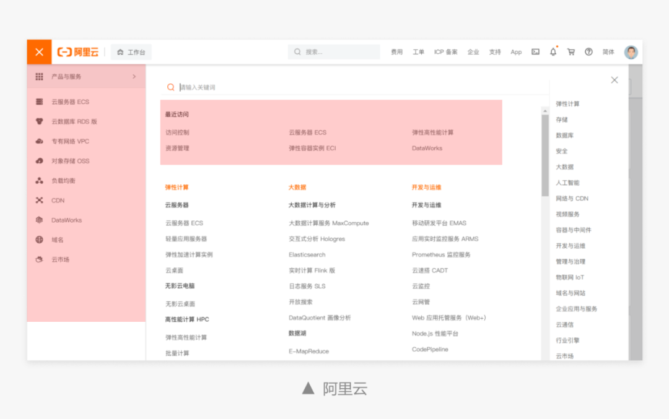Open 云桌面 product
The height and width of the screenshot is (419, 669).
(174, 270)
